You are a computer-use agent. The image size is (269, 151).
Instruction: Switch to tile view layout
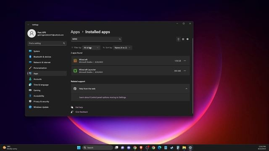click(x=187, y=39)
